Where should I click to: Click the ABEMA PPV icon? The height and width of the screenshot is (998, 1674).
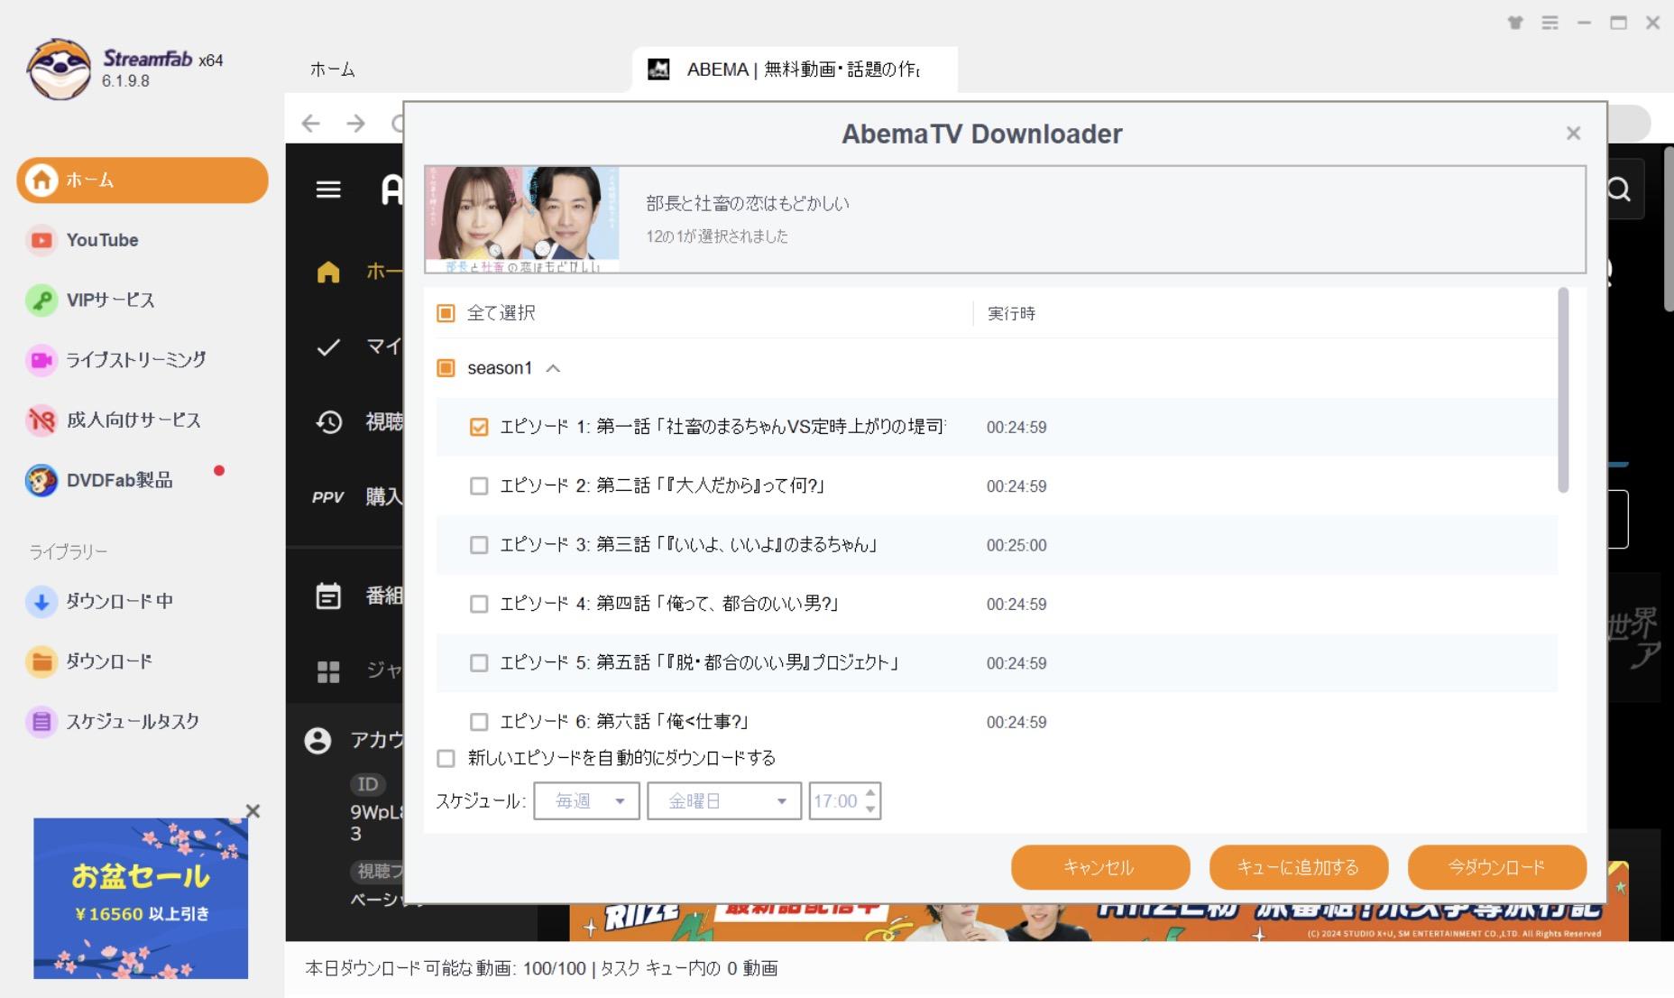(x=328, y=497)
